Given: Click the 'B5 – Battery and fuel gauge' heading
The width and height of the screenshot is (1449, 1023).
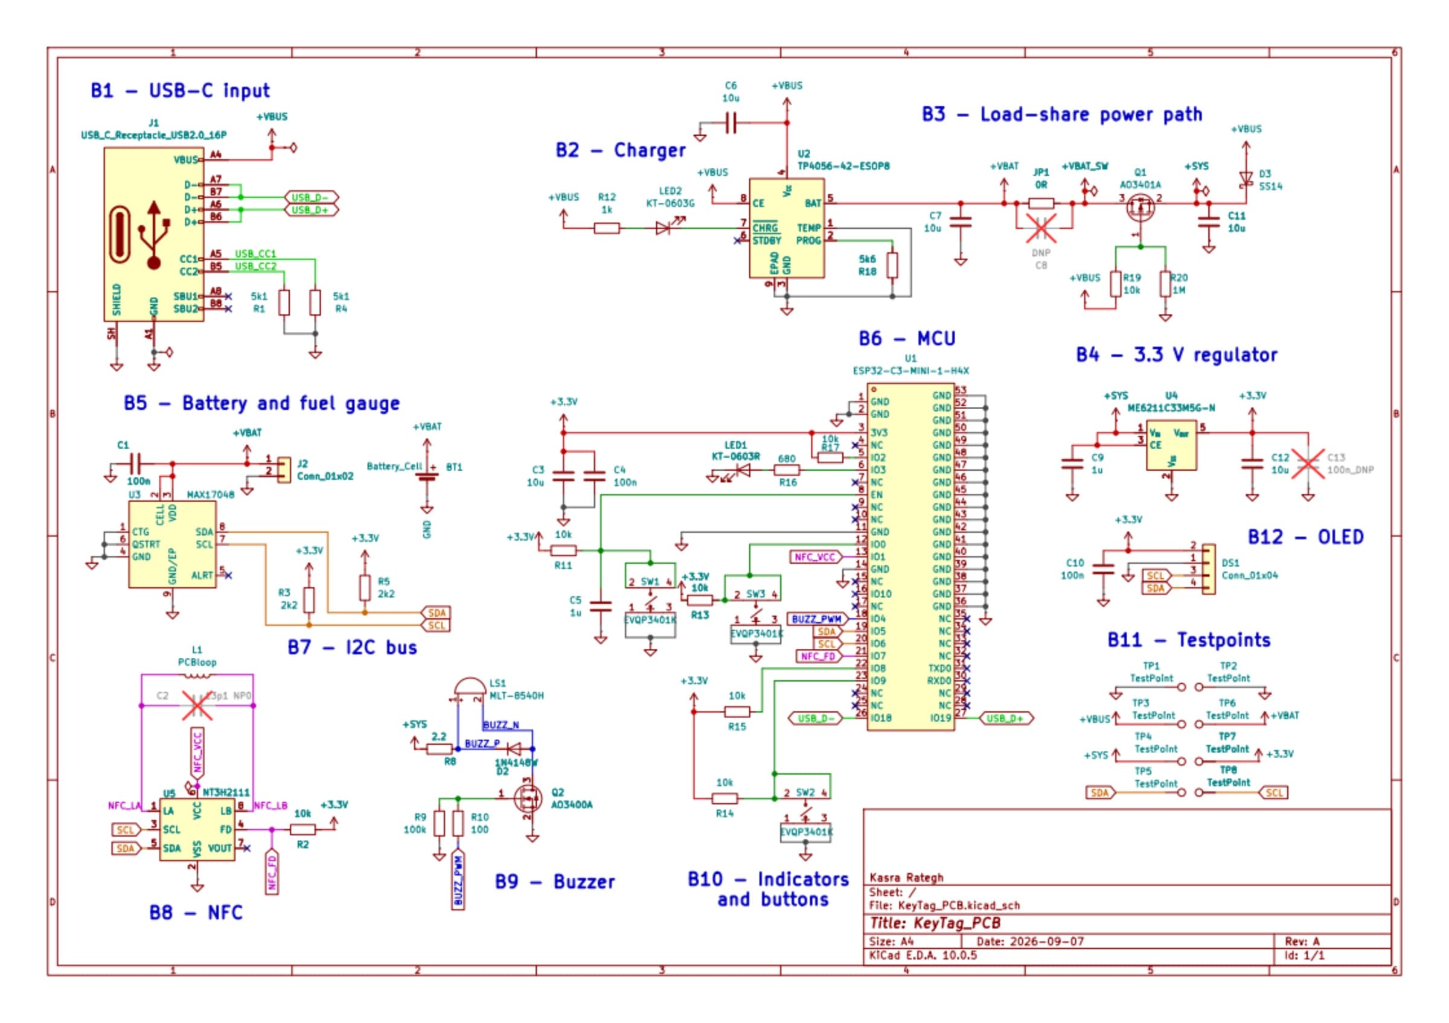Looking at the screenshot, I should click(x=261, y=404).
